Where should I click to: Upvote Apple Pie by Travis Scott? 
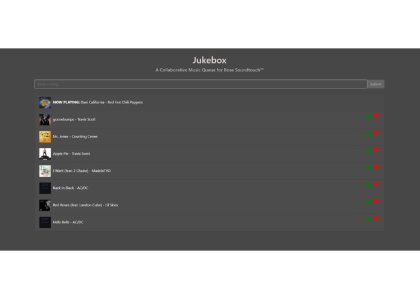click(369, 151)
